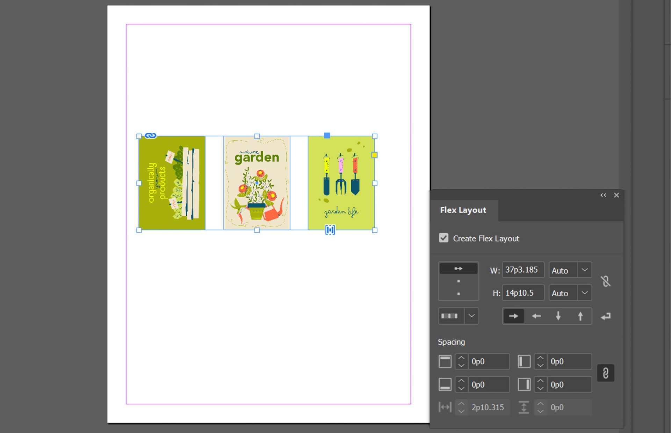Click the yellow corner widget on the garden life frame
671x433 pixels.
[375, 156]
